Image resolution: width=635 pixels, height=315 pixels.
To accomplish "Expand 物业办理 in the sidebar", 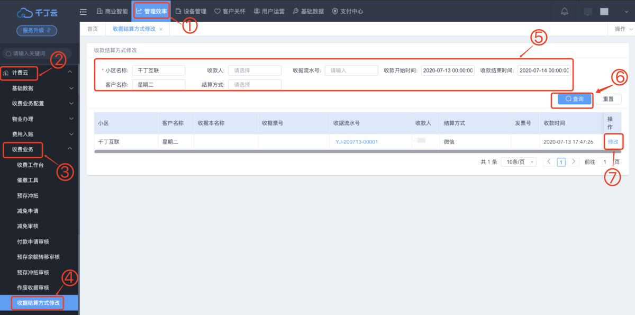I will point(39,119).
